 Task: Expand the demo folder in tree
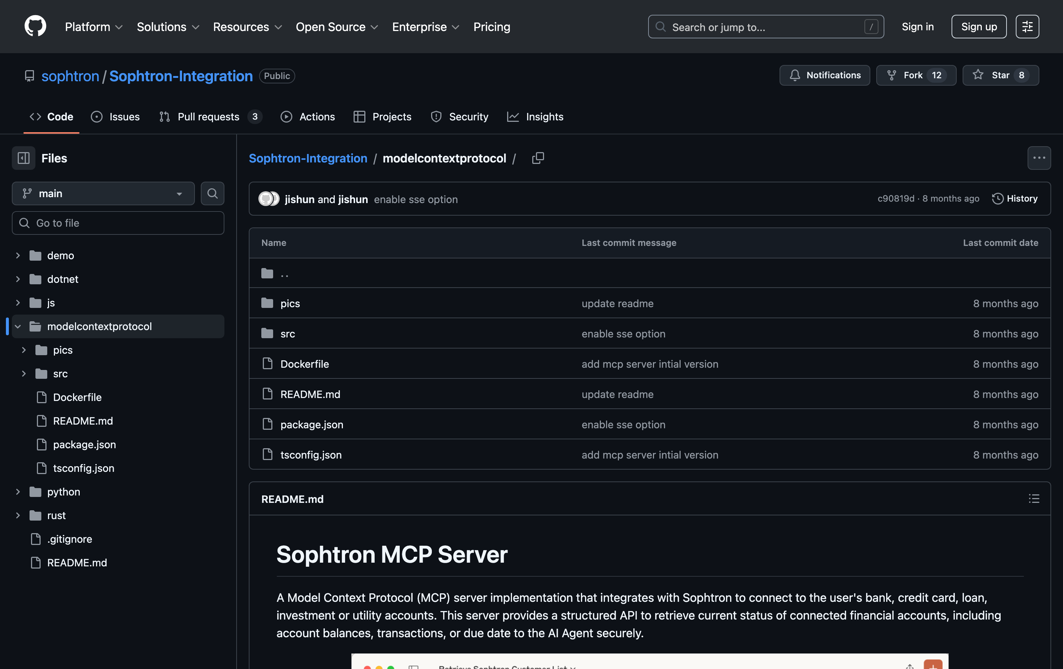point(18,255)
